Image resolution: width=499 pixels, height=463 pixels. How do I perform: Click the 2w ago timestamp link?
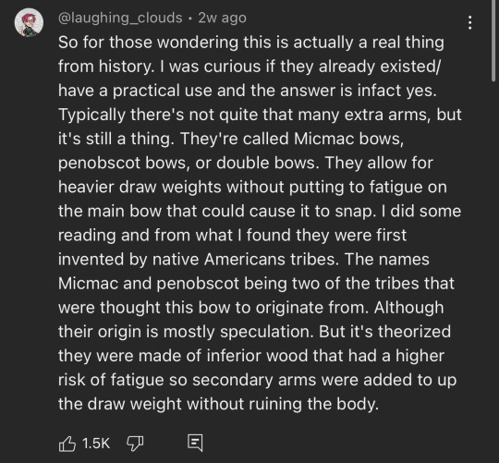(222, 18)
